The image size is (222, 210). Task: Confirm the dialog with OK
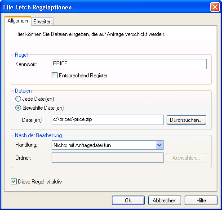pyautogui.click(x=128, y=201)
